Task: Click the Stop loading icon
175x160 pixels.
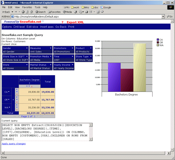Action: click(x=23, y=12)
